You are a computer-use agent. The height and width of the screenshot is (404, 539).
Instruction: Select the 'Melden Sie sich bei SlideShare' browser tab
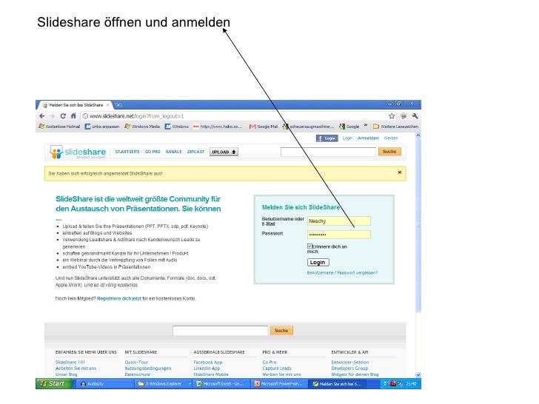pos(75,105)
